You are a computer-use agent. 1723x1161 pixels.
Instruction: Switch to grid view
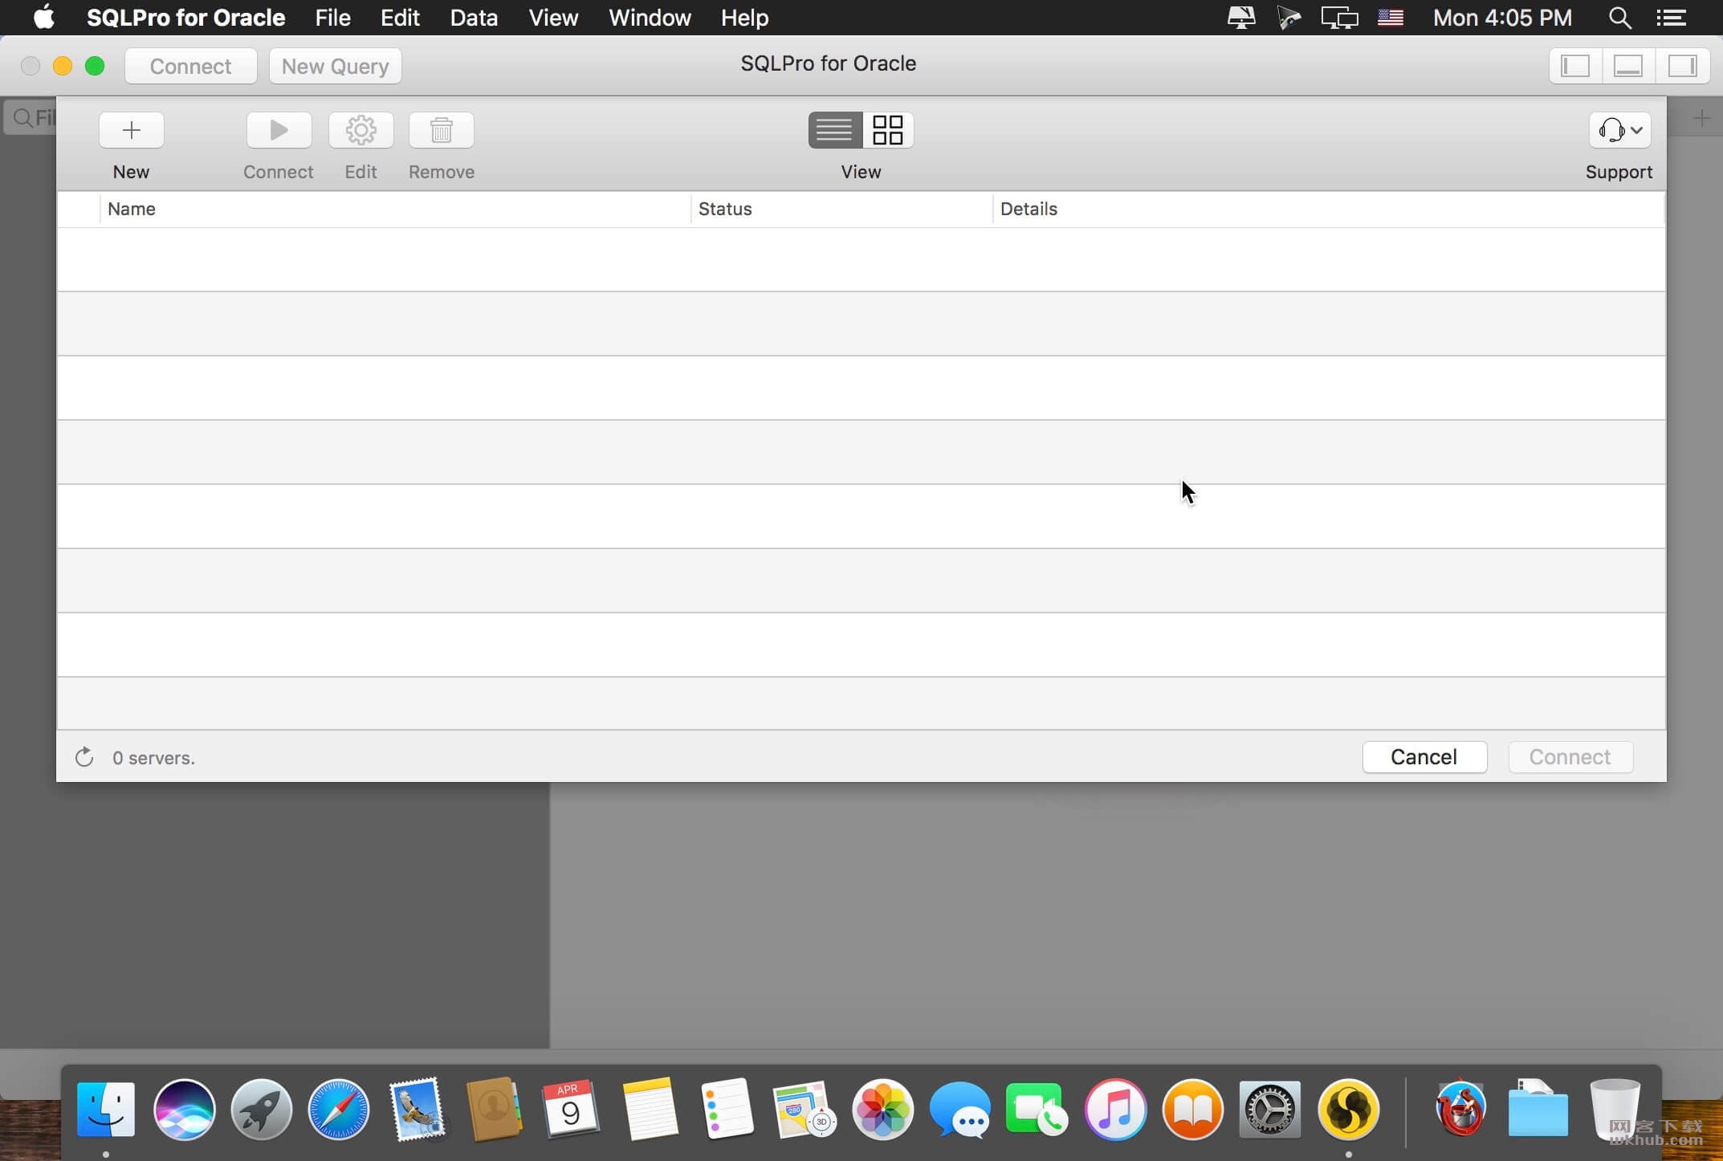click(x=888, y=130)
